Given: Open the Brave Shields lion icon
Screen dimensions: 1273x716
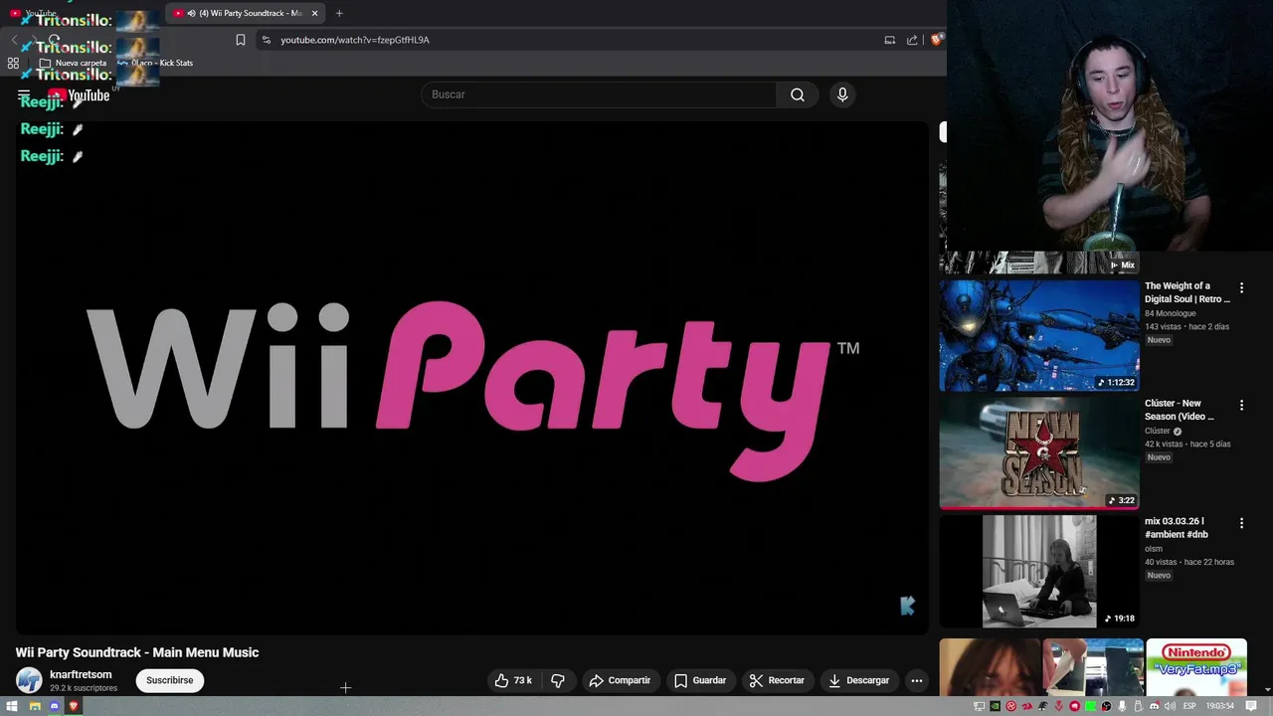Looking at the screenshot, I should coord(936,40).
